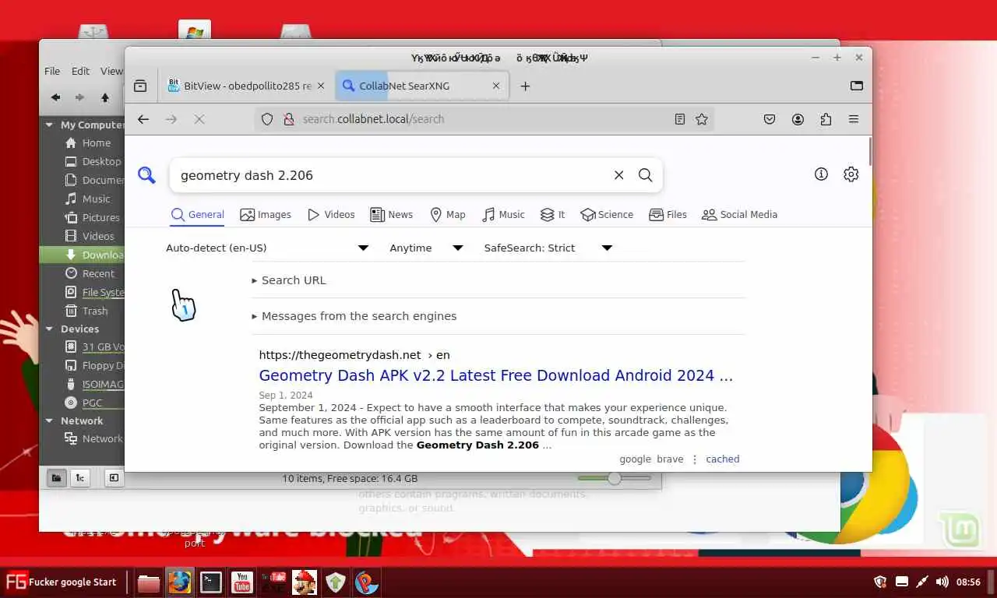Select the Music search category
Screen dimensions: 997x598
pyautogui.click(x=503, y=215)
